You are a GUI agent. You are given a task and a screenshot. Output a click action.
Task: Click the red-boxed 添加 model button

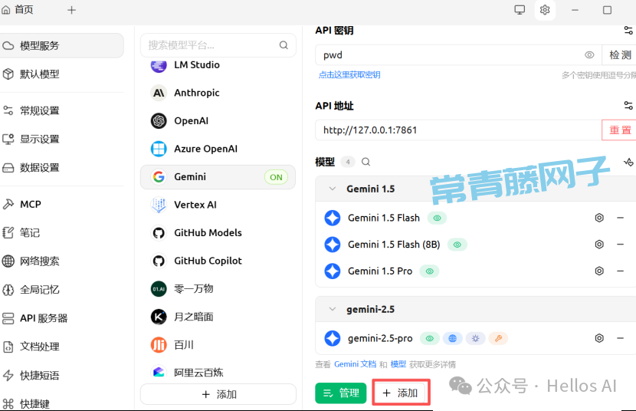coord(400,393)
